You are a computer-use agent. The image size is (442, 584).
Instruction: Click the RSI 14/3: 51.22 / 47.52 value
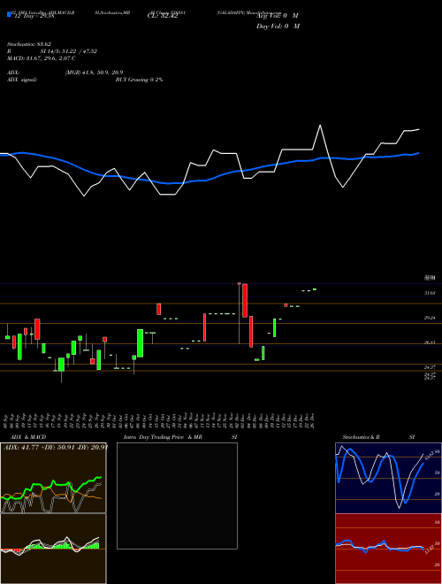pyautogui.click(x=69, y=51)
